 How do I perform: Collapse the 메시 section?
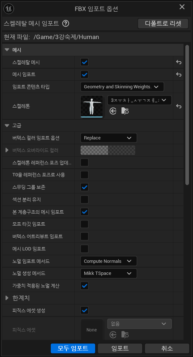point(7,50)
